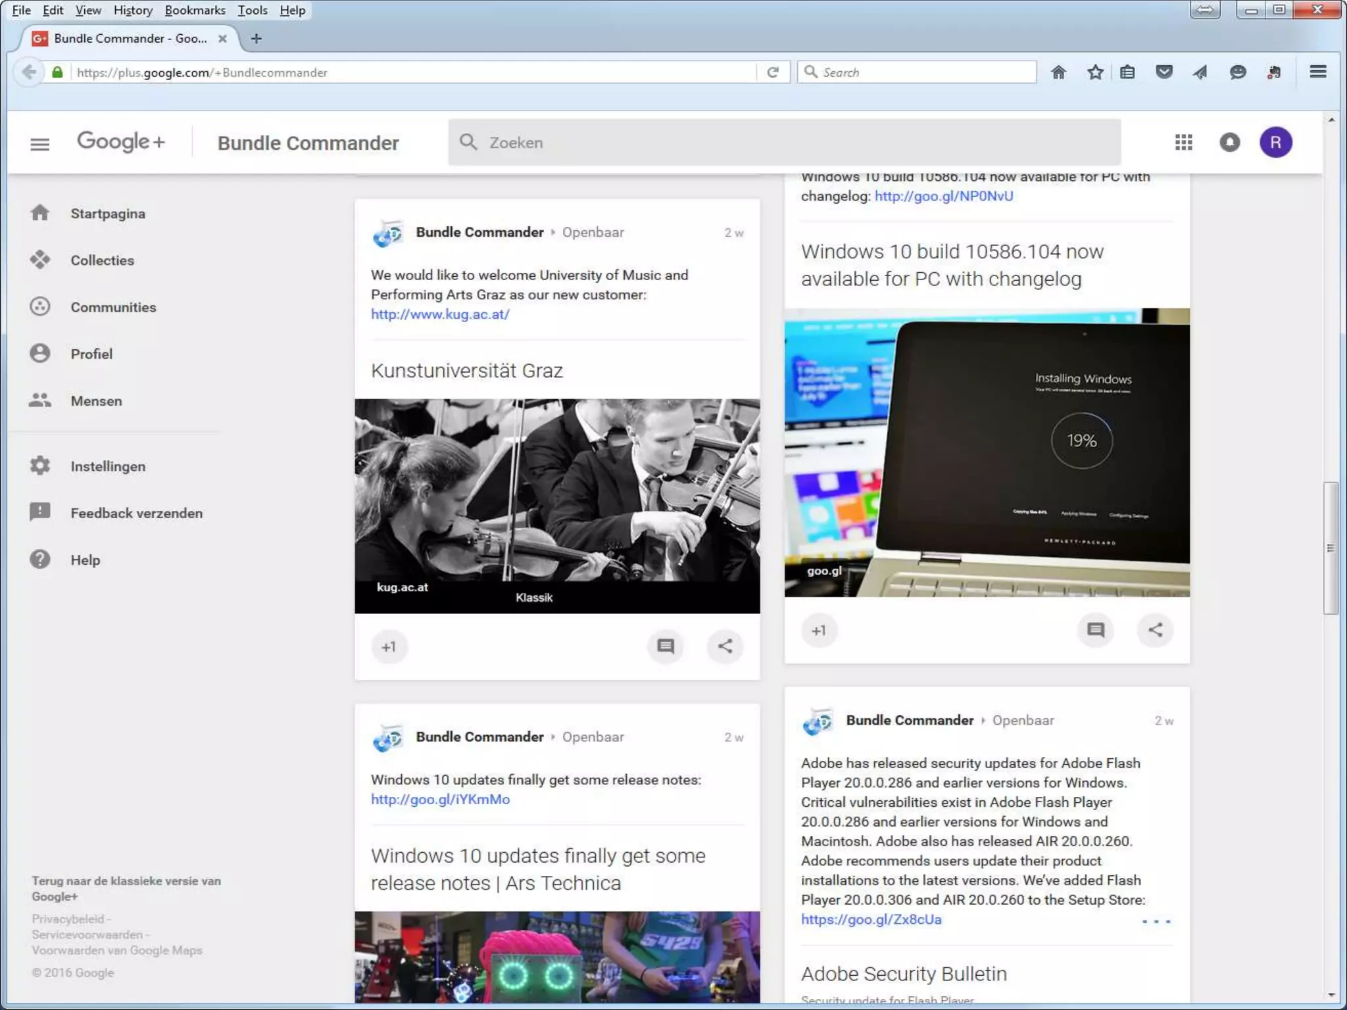Click the Pocket toolbar icon
Viewport: 1347px width, 1010px height.
1164,72
